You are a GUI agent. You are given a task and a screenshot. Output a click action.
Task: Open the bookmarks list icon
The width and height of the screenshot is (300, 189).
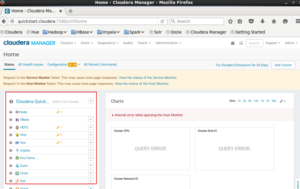click(240, 21)
